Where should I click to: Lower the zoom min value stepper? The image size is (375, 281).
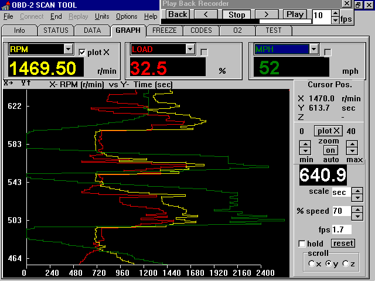click(x=305, y=151)
